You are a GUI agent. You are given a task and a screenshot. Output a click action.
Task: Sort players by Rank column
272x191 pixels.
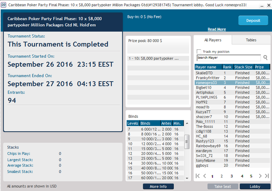tap(228, 67)
